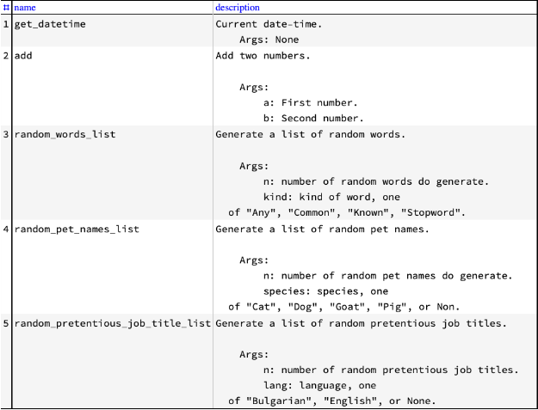Select row number 5
Screen dimensions: 538x410
pyautogui.click(x=6, y=323)
